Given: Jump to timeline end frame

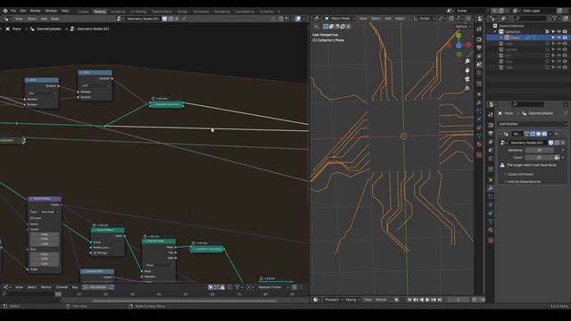Looking at the screenshot, I should pyautogui.click(x=440, y=300).
